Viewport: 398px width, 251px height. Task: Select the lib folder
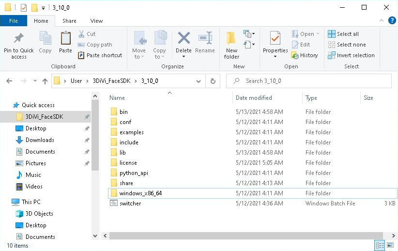(122, 153)
